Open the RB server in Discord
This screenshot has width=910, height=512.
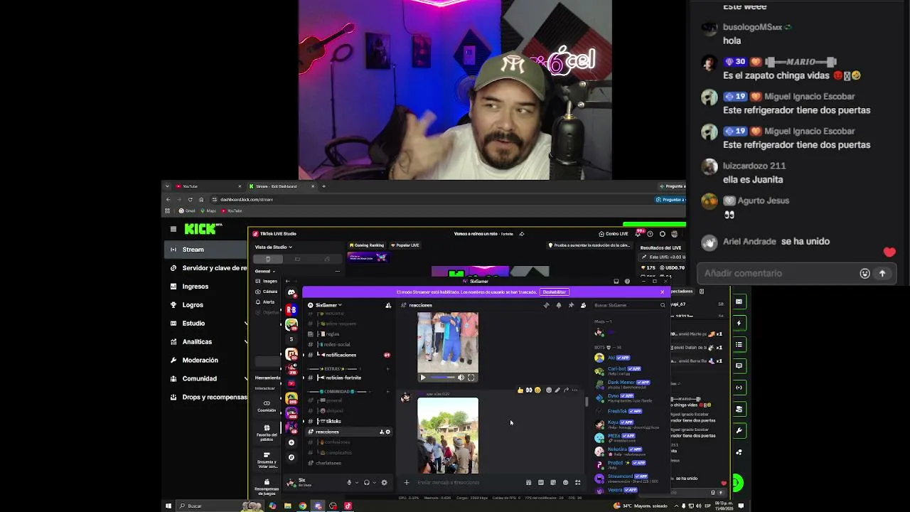point(291,309)
